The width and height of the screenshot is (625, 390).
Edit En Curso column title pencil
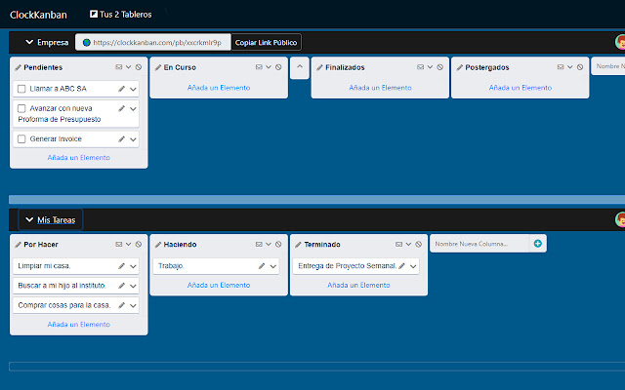tap(158, 67)
